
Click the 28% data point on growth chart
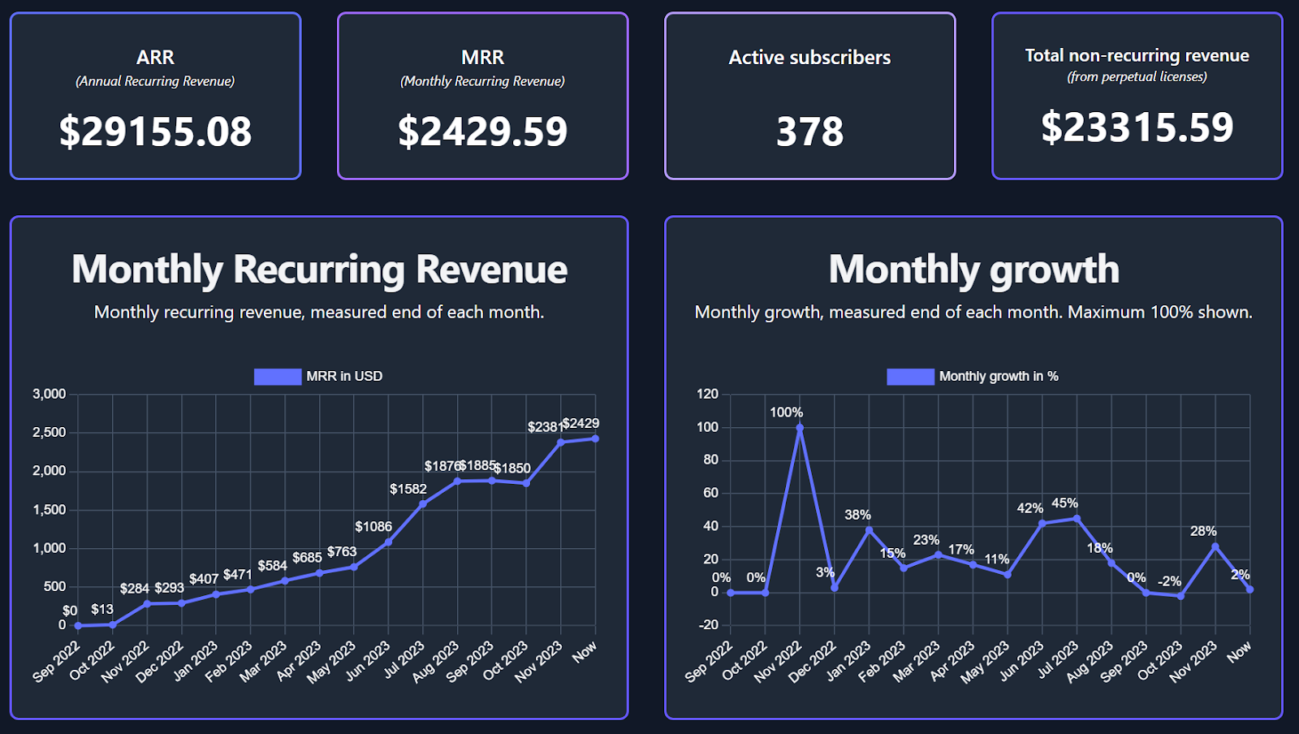pos(1215,546)
